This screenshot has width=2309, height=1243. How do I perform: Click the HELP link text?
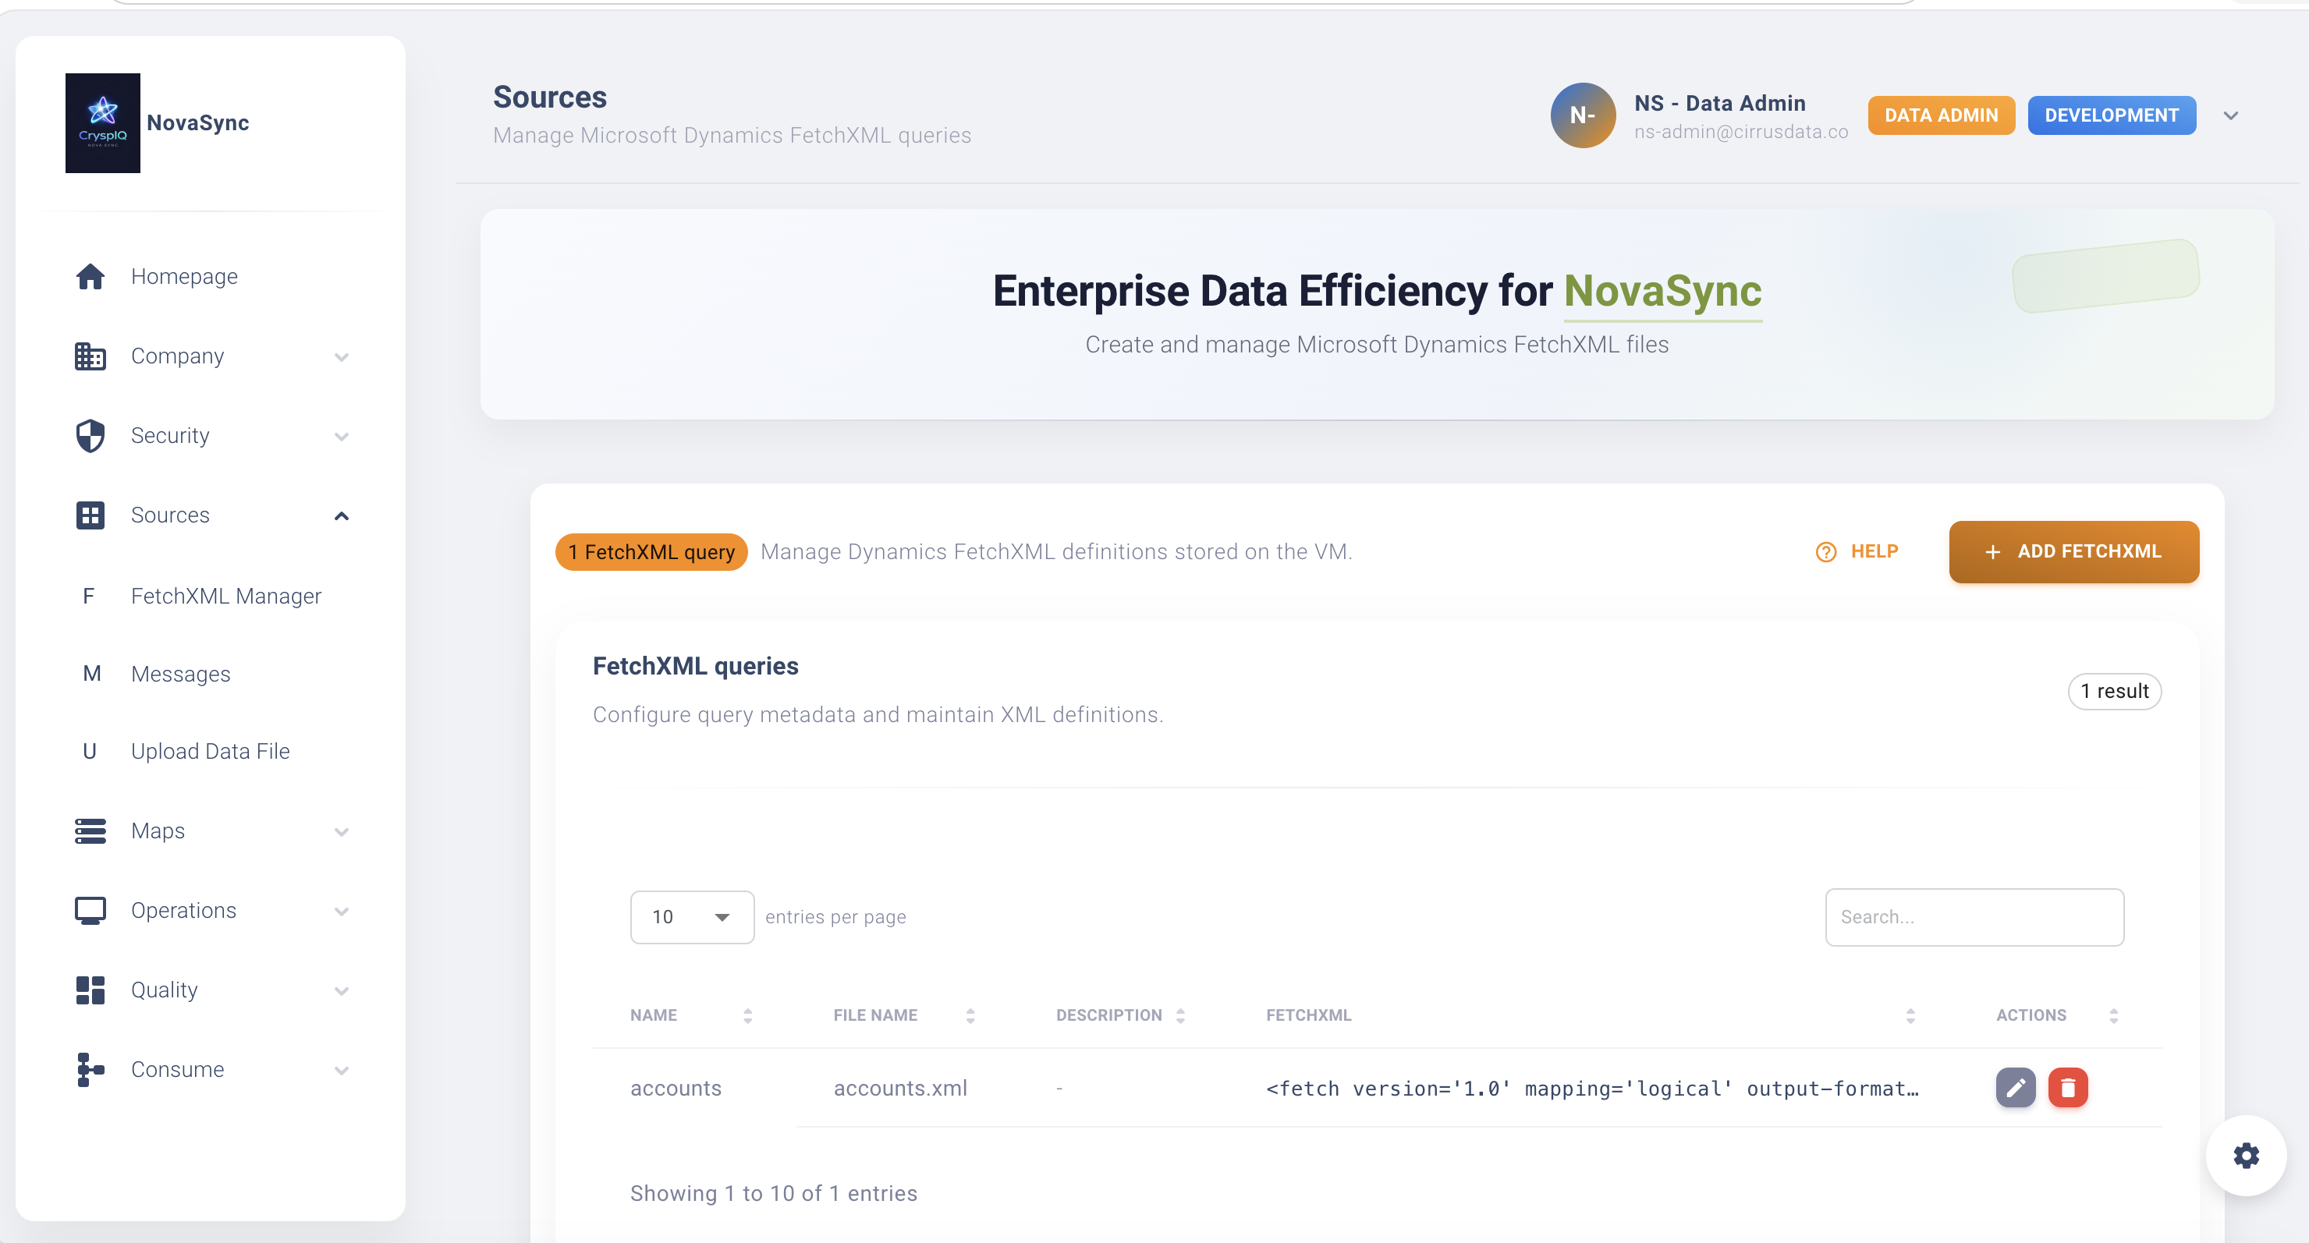(1875, 551)
